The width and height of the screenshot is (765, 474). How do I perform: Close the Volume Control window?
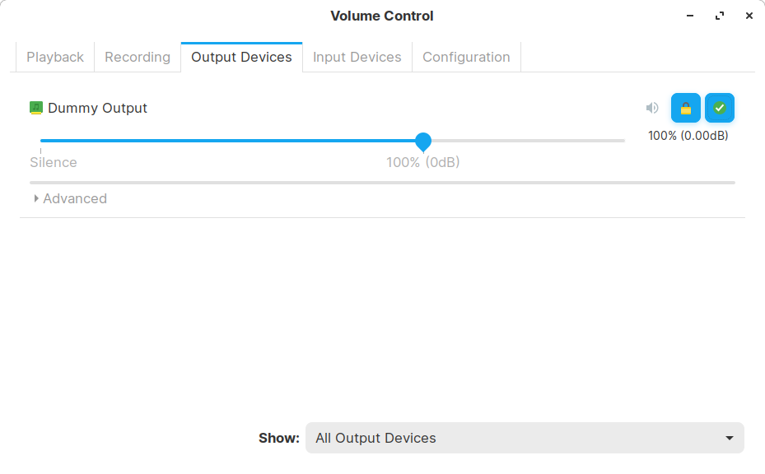pos(749,16)
